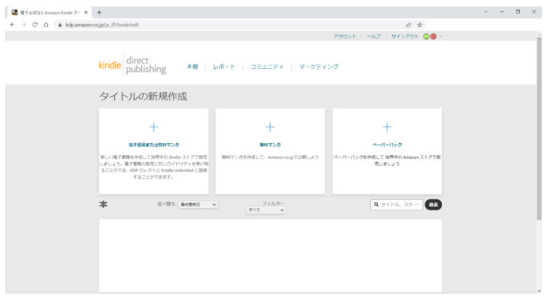Click the browser address bar URL

click(x=102, y=25)
